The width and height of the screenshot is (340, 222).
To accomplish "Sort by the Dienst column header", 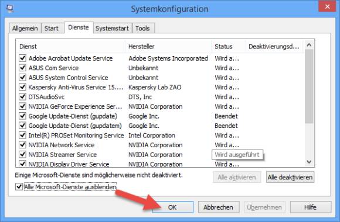I will pyautogui.click(x=70, y=47).
